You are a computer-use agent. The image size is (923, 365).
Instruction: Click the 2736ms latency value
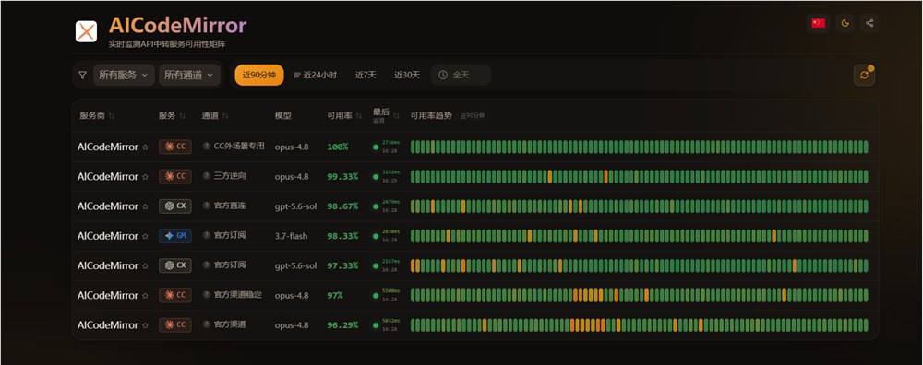[x=390, y=143]
